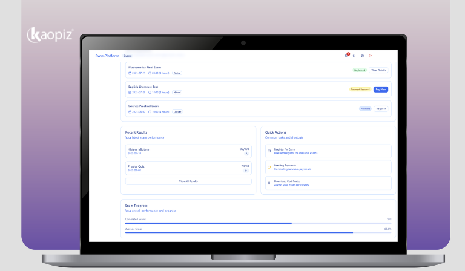This screenshot has width=465, height=271.
Task: Click the Student role label in header
Action: (x=128, y=56)
